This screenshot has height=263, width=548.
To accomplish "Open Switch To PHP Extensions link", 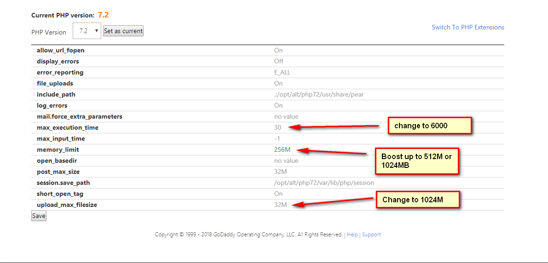I will click(467, 27).
